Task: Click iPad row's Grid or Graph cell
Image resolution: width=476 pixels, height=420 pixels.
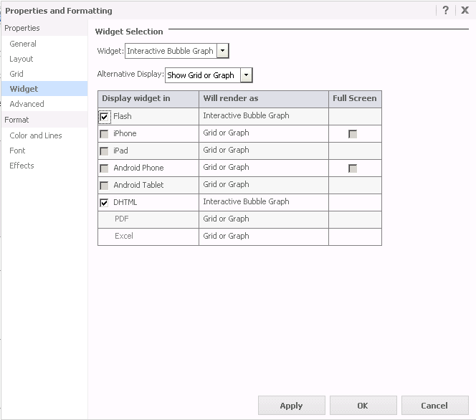Action: click(x=264, y=151)
